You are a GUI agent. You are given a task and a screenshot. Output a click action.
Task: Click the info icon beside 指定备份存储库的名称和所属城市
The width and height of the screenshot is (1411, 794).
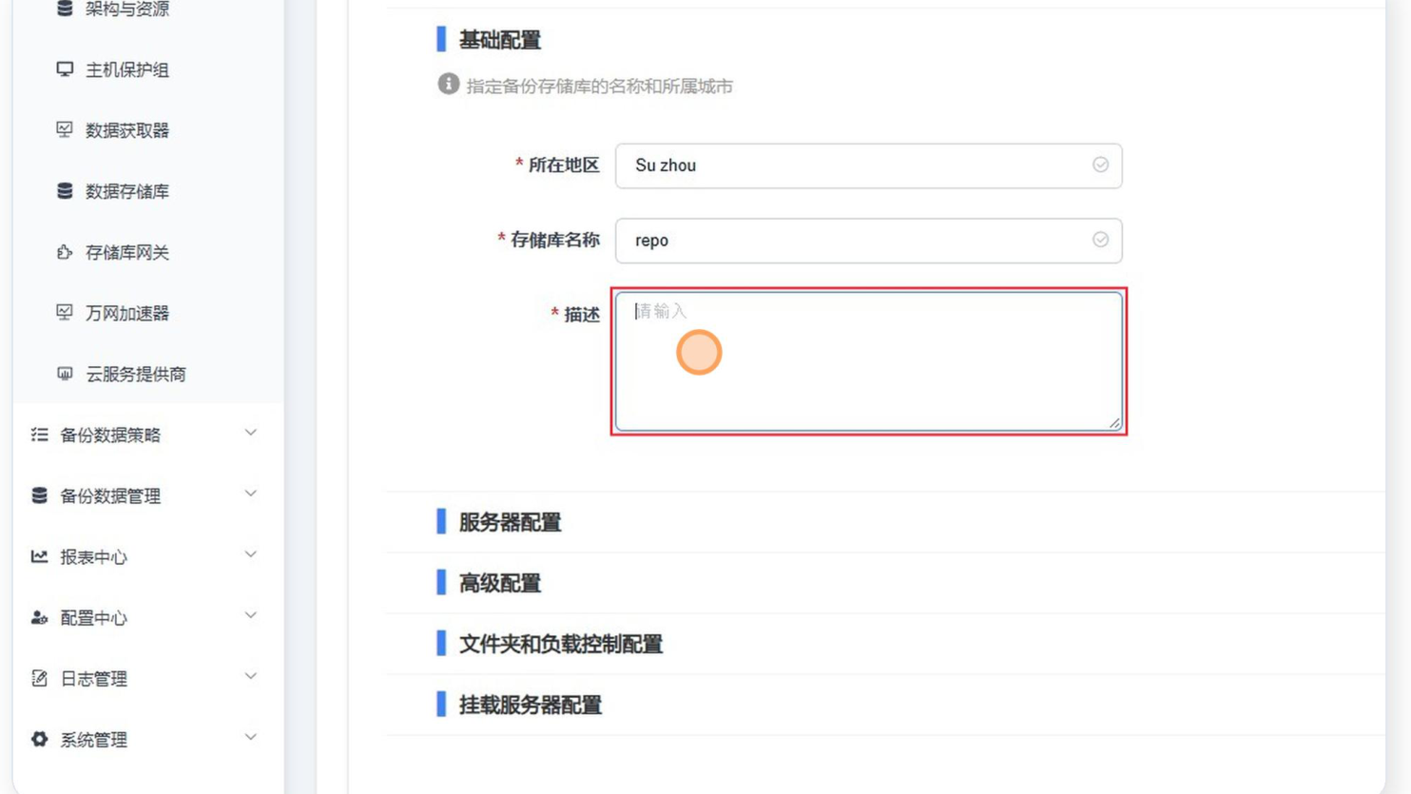coord(448,85)
